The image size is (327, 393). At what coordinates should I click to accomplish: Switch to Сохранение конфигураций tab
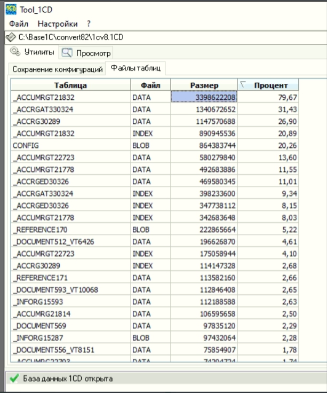tap(58, 69)
